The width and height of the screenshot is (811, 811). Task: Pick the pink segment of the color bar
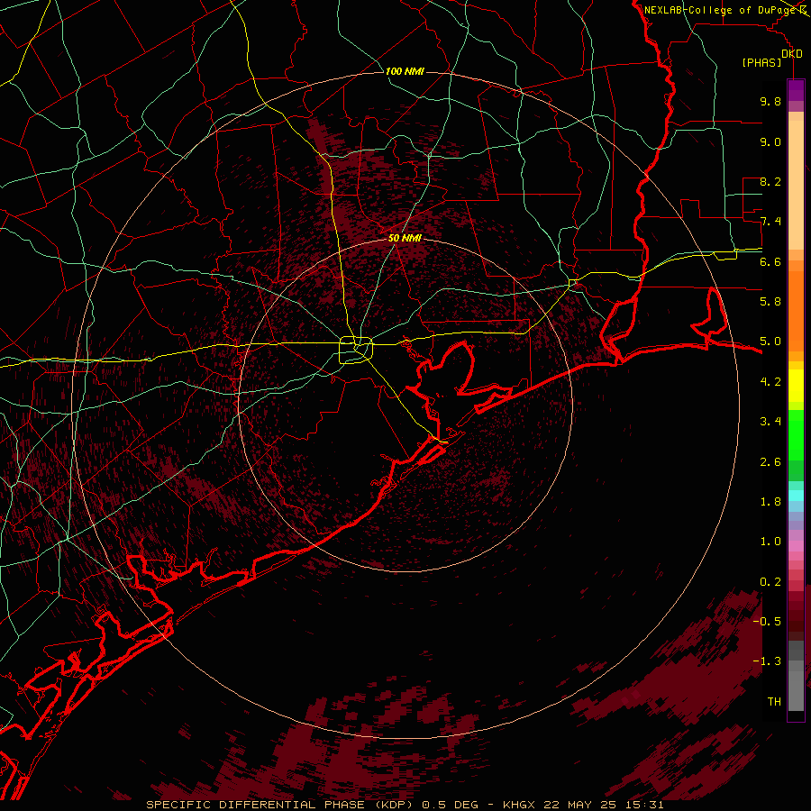796,546
